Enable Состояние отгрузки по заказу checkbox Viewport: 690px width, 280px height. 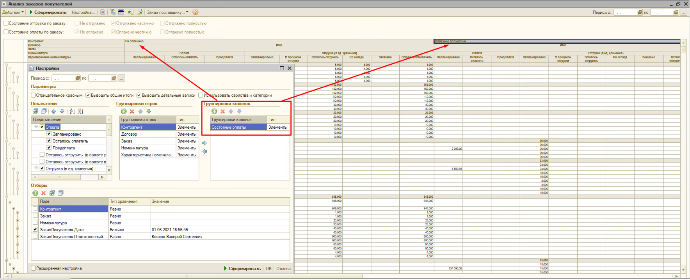tap(6, 23)
